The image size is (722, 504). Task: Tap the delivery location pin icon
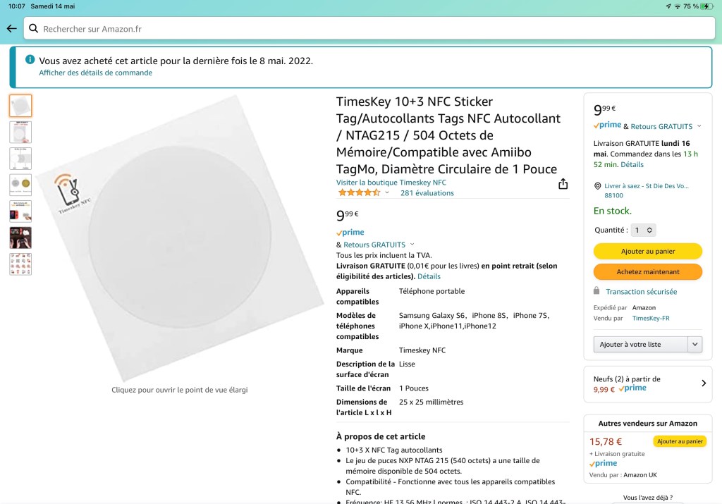(x=598, y=186)
